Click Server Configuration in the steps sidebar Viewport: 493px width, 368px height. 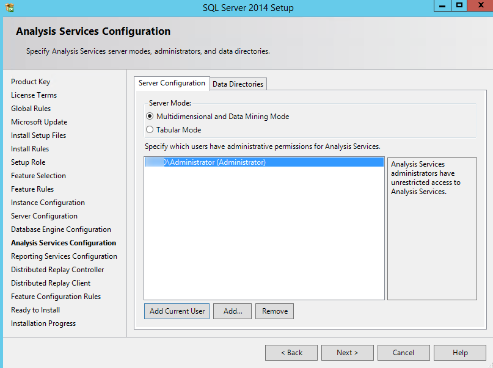(x=44, y=216)
